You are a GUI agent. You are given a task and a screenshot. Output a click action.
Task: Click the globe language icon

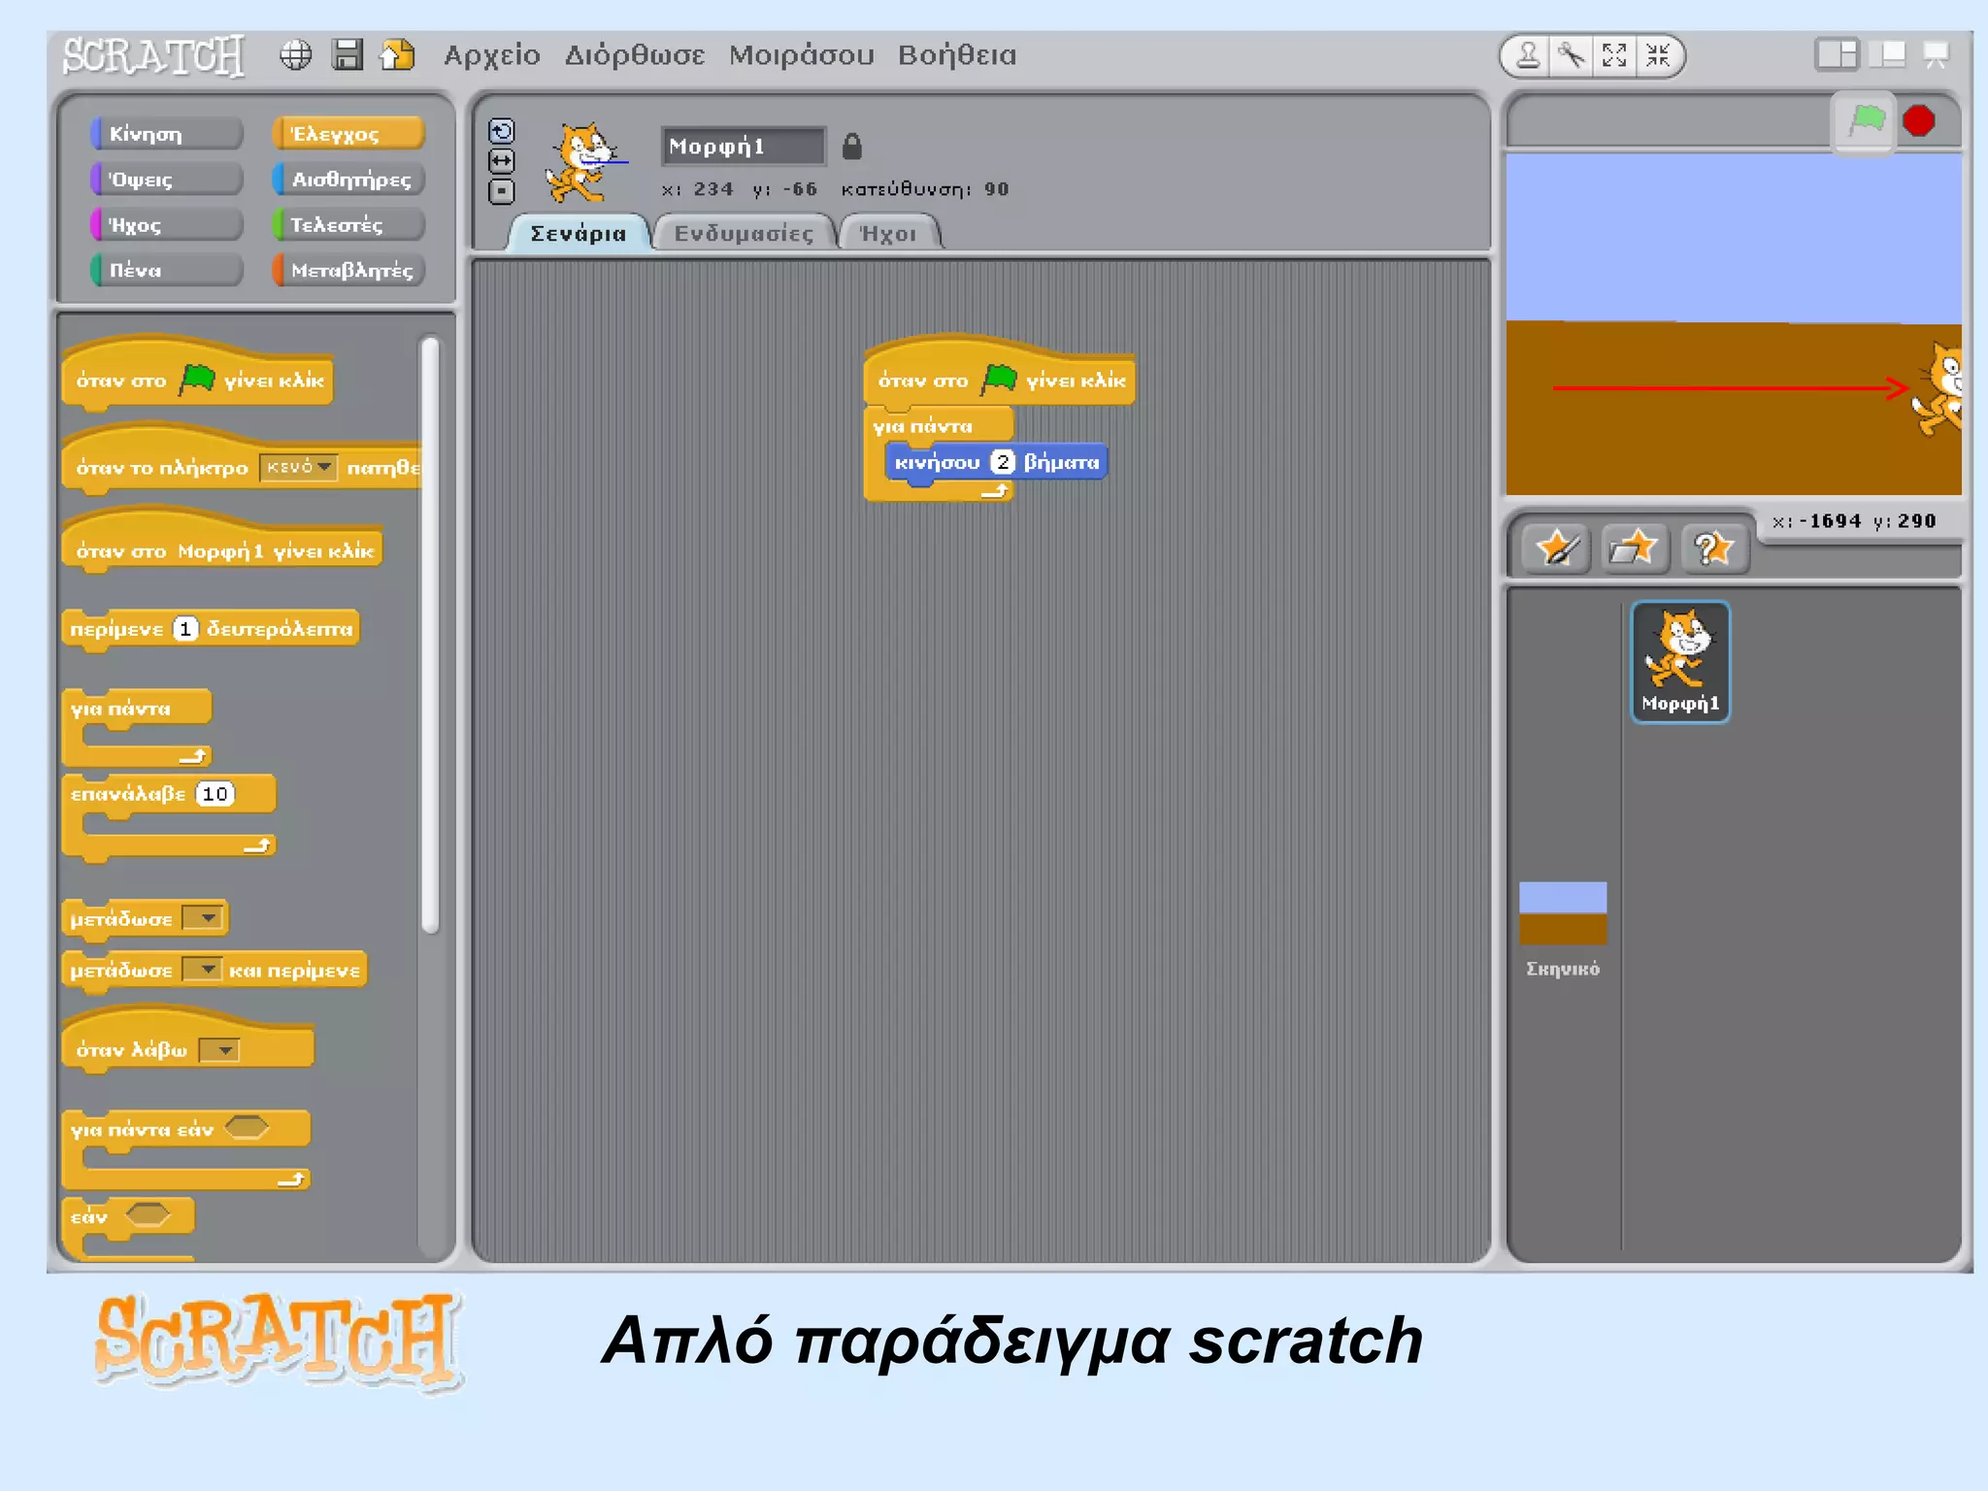pos(296,54)
